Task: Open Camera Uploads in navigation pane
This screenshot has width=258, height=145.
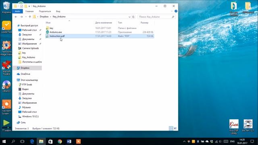Action: coord(31,48)
